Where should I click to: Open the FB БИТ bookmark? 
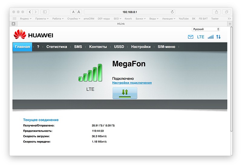coord(203,18)
